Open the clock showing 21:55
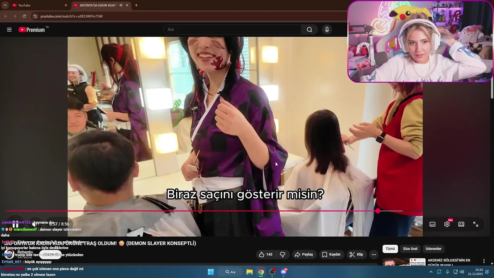 point(475,272)
